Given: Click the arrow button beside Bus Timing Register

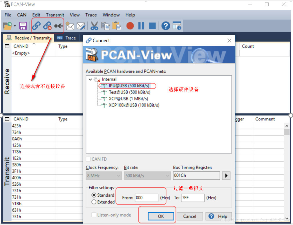Looking at the screenshot, I should (x=226, y=176).
